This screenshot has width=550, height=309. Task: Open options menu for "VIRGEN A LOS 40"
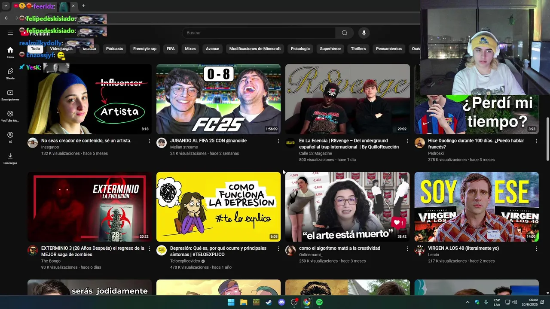(x=536, y=248)
